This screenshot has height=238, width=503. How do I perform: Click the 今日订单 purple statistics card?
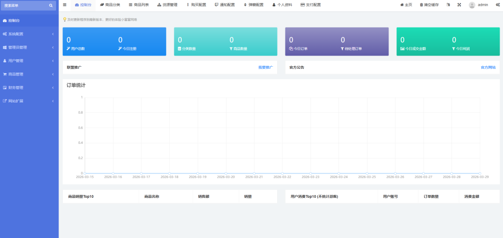tap(336, 42)
